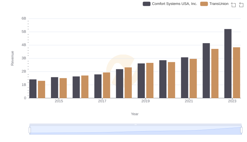Screen dimensions: 247x142
Task: Select the 2020 Comfort Systems bar
Action: tap(163, 79)
